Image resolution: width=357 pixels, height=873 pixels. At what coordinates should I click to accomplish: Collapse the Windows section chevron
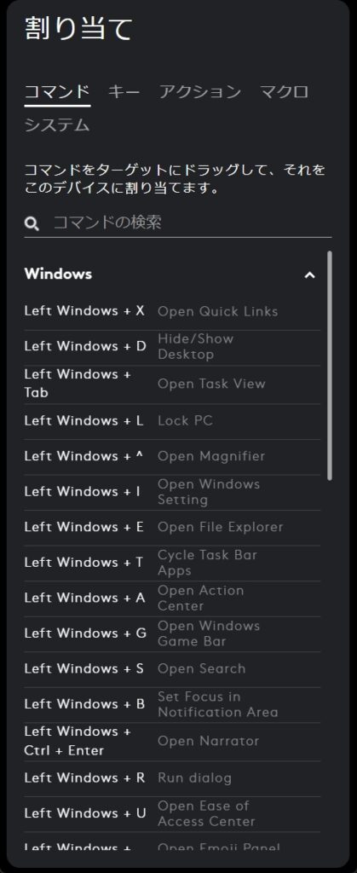pos(310,275)
